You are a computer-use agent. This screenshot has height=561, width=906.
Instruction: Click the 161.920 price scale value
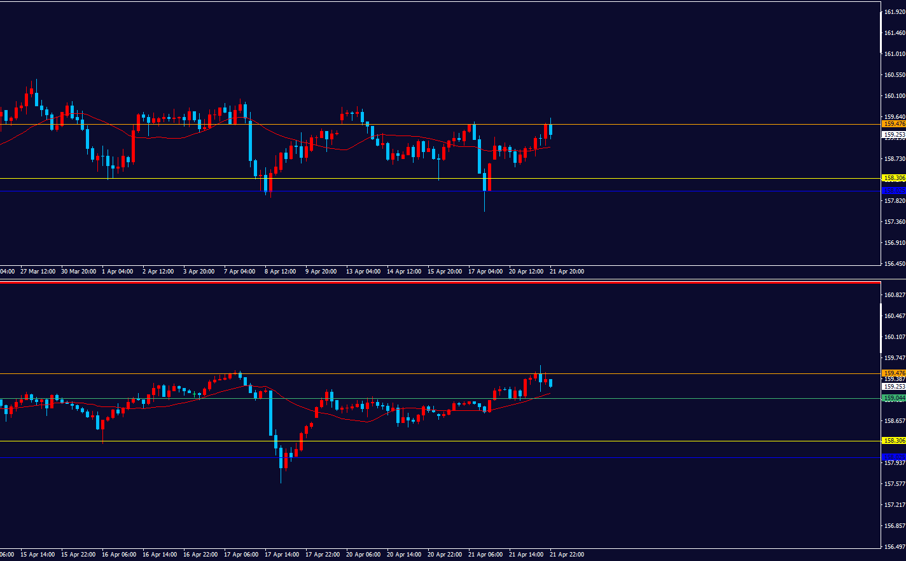click(x=895, y=12)
